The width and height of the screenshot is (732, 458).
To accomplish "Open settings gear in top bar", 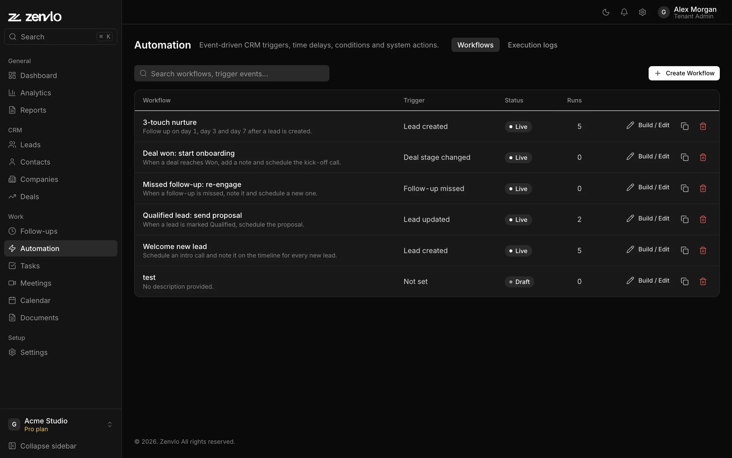I will (x=642, y=12).
